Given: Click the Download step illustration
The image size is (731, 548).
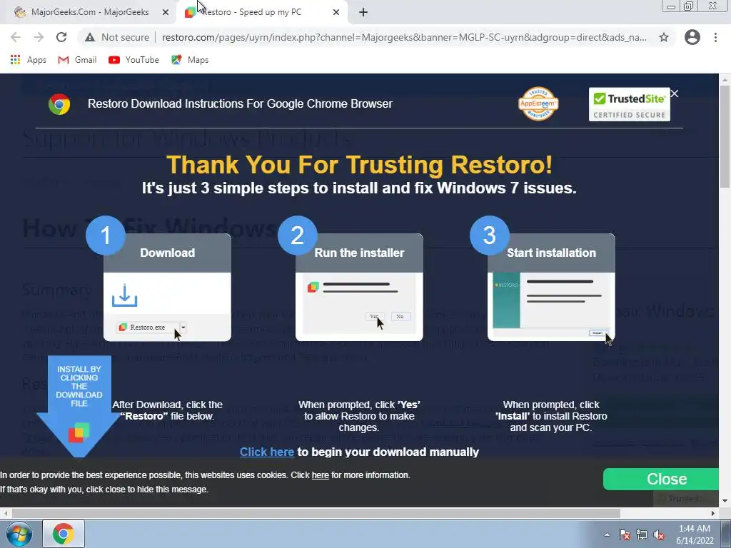Looking at the screenshot, I should (x=167, y=288).
